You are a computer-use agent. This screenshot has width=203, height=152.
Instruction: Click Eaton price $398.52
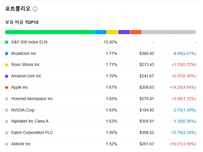[147, 132]
